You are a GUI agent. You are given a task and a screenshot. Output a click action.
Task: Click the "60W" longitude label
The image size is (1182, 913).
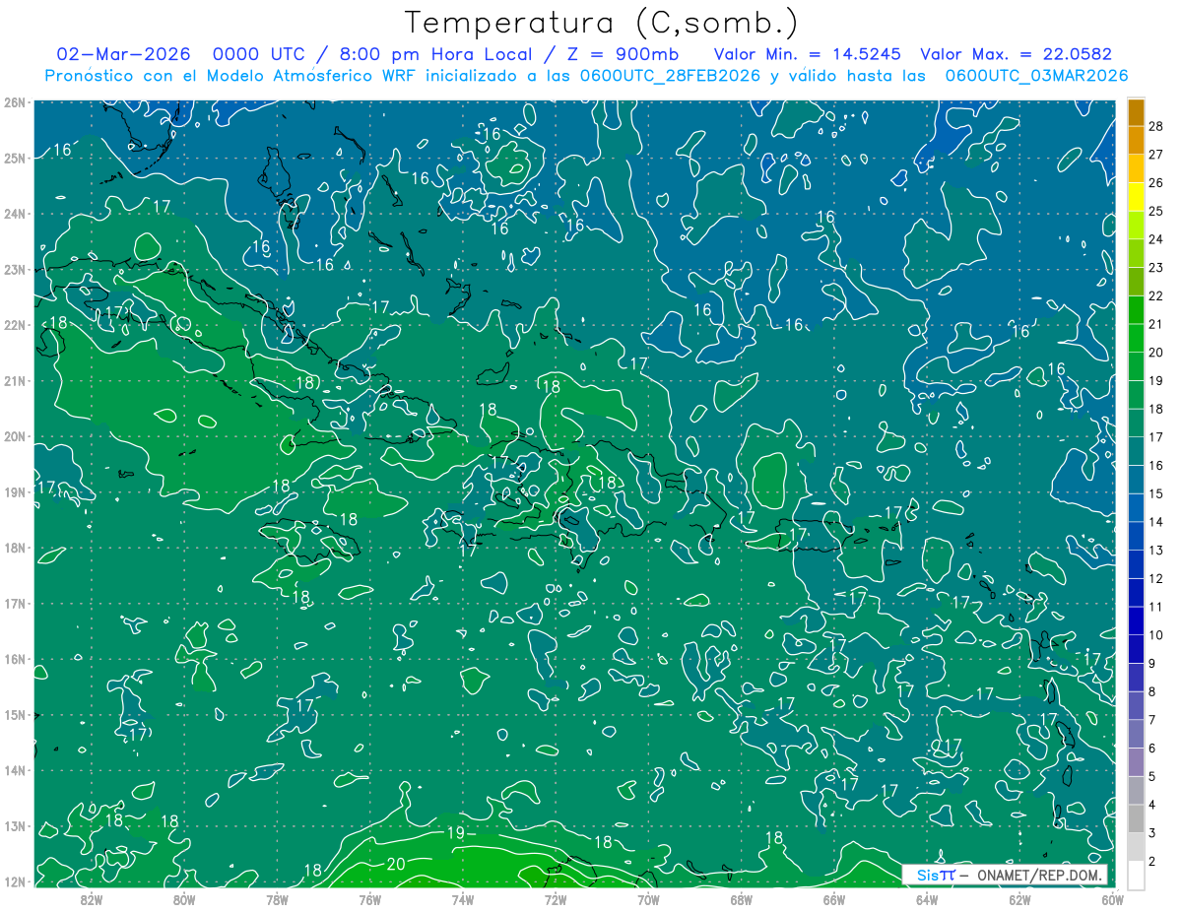tap(1111, 899)
